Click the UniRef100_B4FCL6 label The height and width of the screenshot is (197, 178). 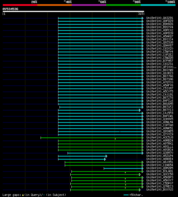160,101
